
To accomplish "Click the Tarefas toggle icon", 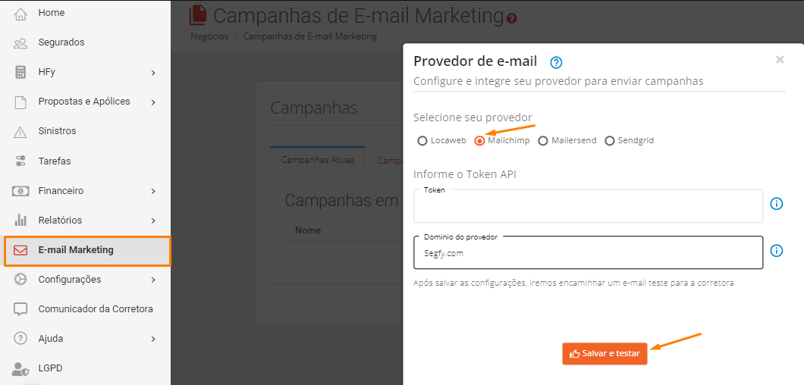I will (20, 161).
